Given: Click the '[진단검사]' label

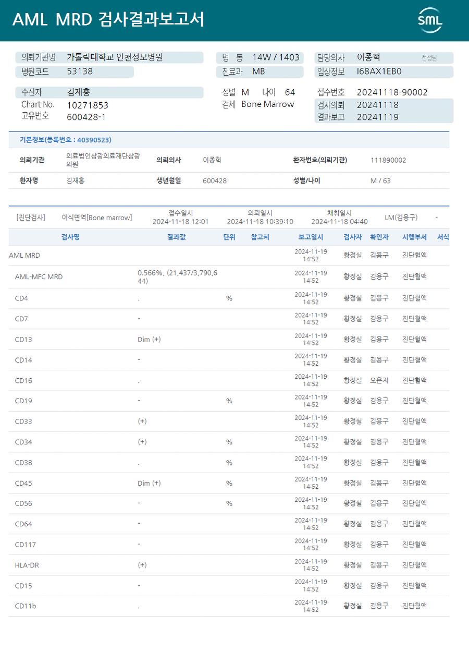Looking at the screenshot, I should click(31, 218).
